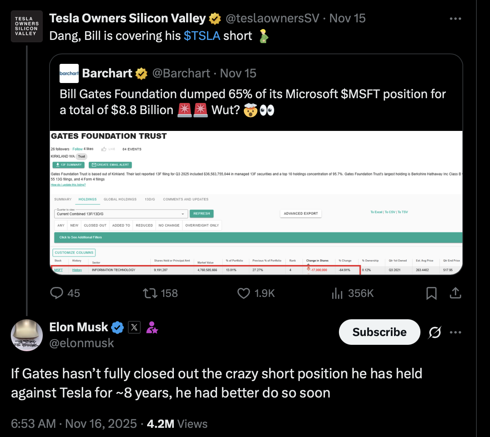This screenshot has width=490, height=437.
Task: Open the $TSLA cashtag link
Action: point(202,36)
